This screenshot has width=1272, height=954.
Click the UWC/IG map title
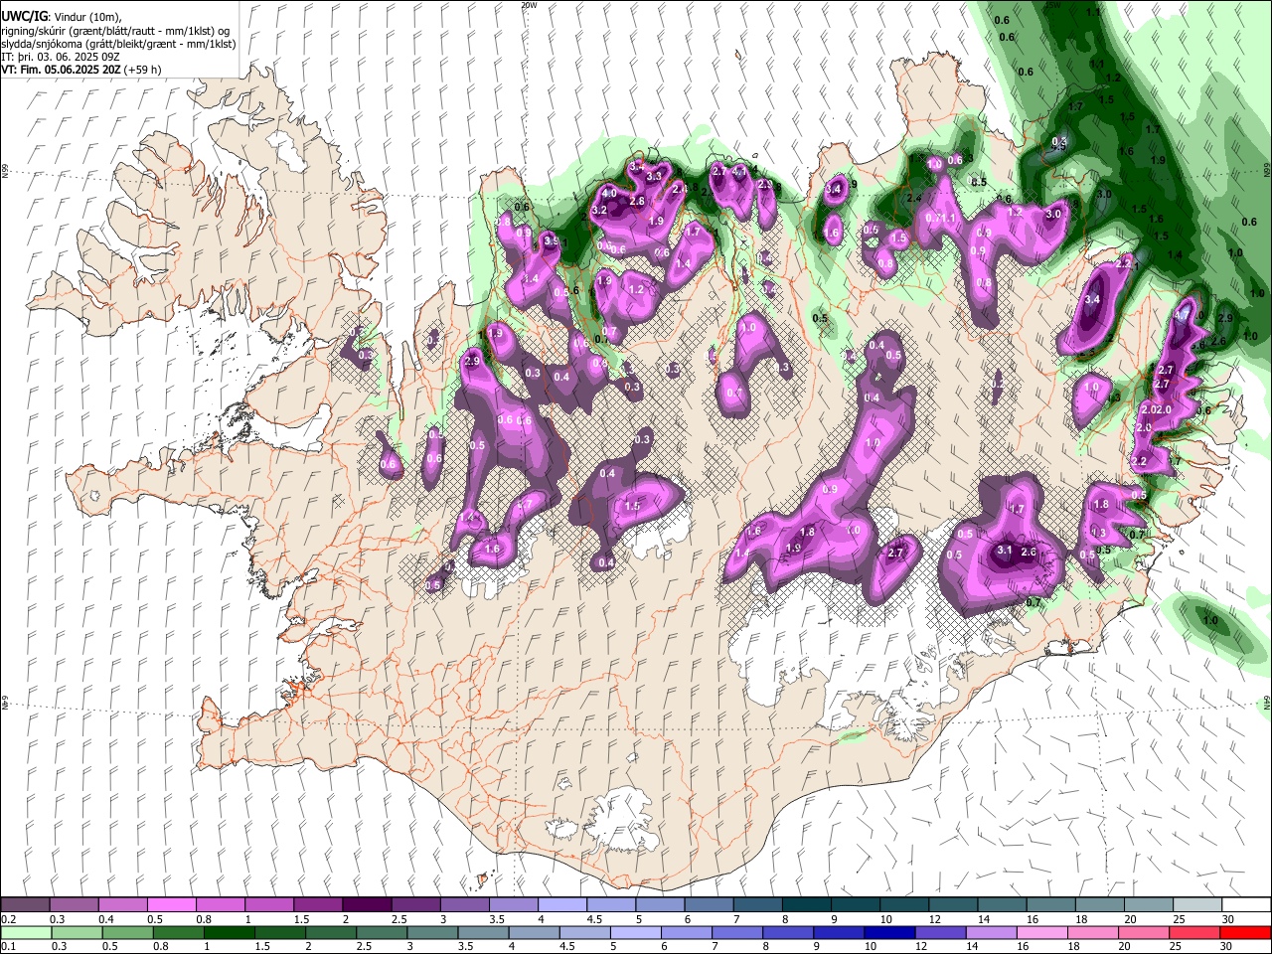[23, 16]
